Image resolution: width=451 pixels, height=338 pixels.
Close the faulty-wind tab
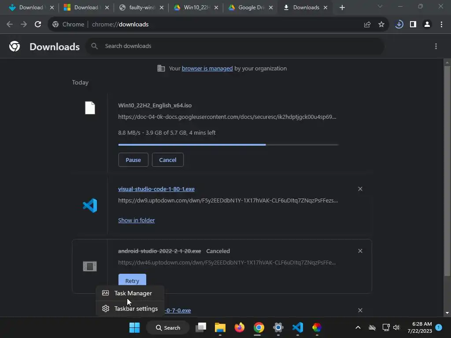click(162, 7)
